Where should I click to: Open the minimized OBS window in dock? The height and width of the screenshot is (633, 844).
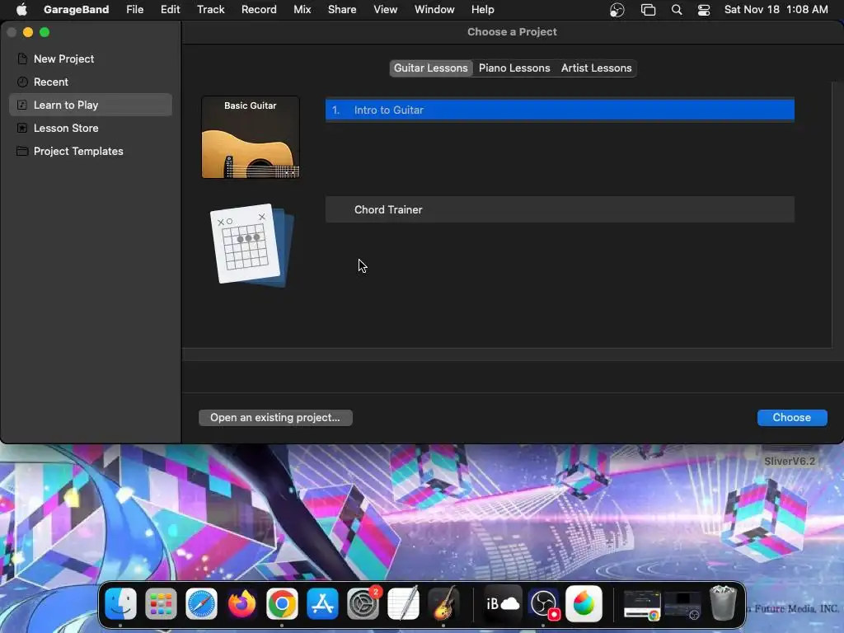682,604
